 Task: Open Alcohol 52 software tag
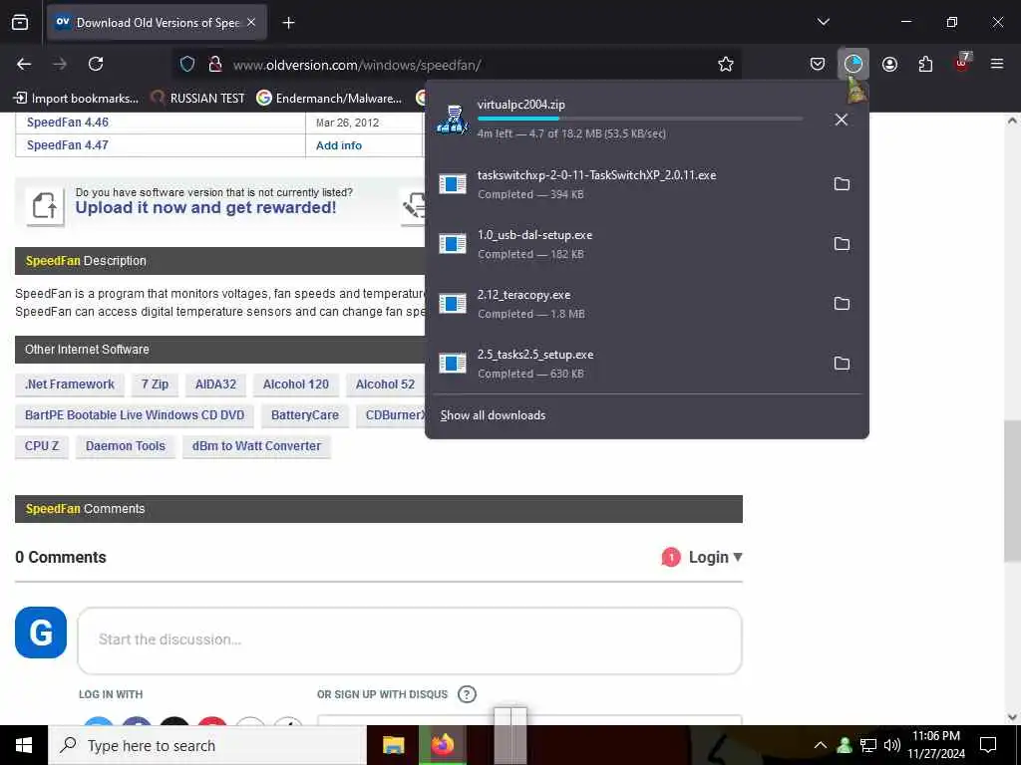(x=385, y=384)
